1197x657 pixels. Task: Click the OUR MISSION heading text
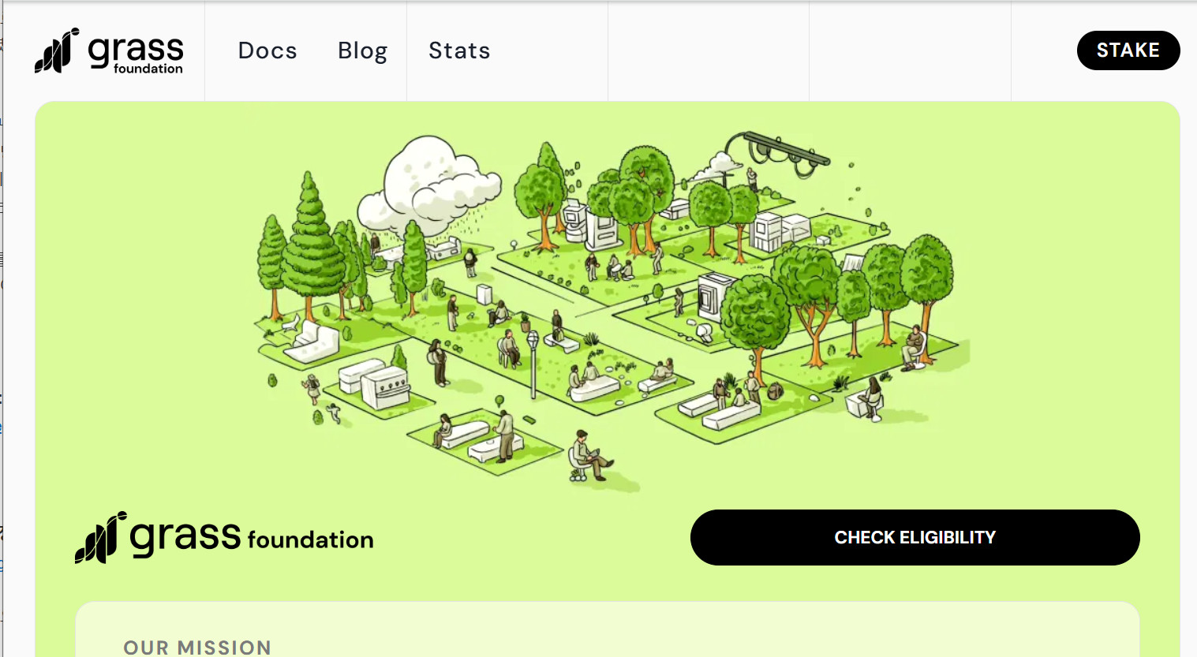(197, 648)
